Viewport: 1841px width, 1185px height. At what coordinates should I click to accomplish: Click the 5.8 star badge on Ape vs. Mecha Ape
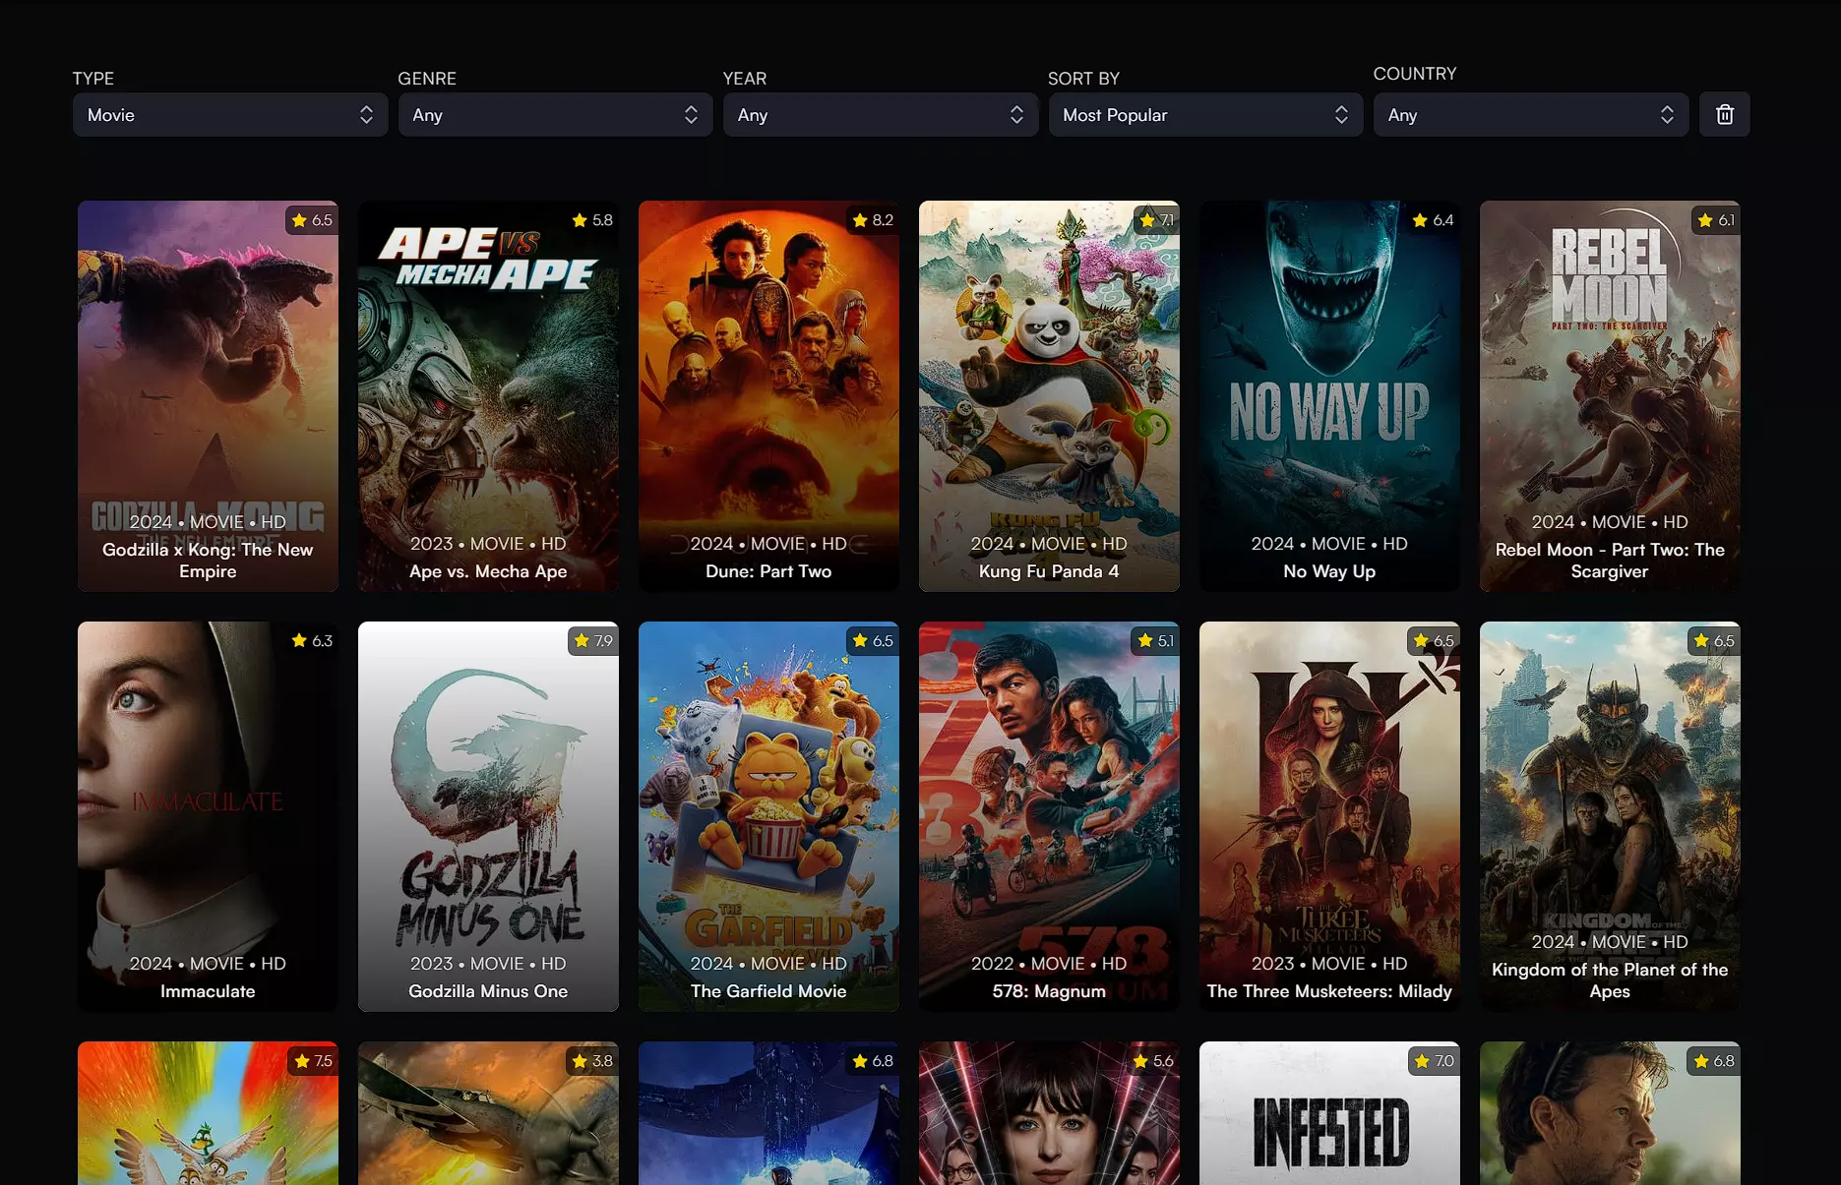tap(592, 220)
